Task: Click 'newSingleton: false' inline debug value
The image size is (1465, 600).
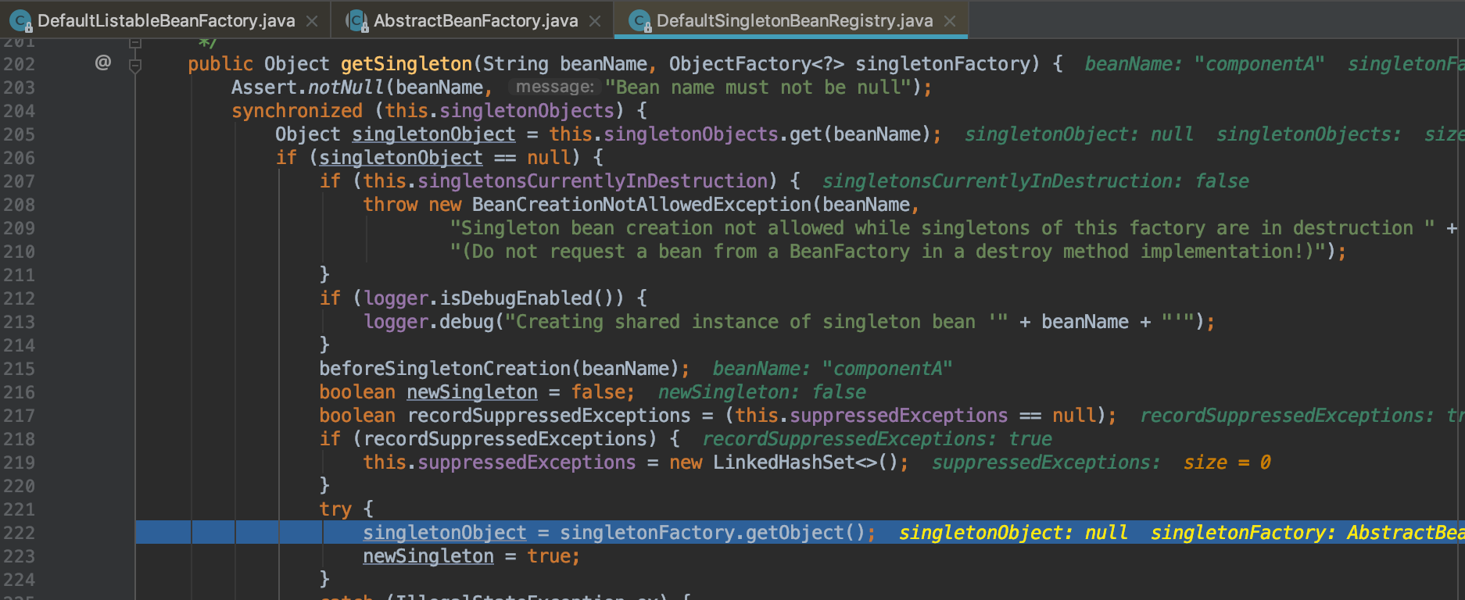Action: click(762, 392)
